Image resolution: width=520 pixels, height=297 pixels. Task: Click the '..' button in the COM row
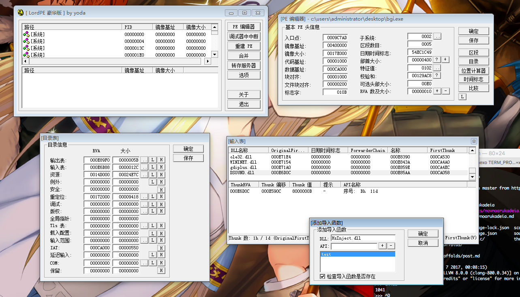point(144,263)
